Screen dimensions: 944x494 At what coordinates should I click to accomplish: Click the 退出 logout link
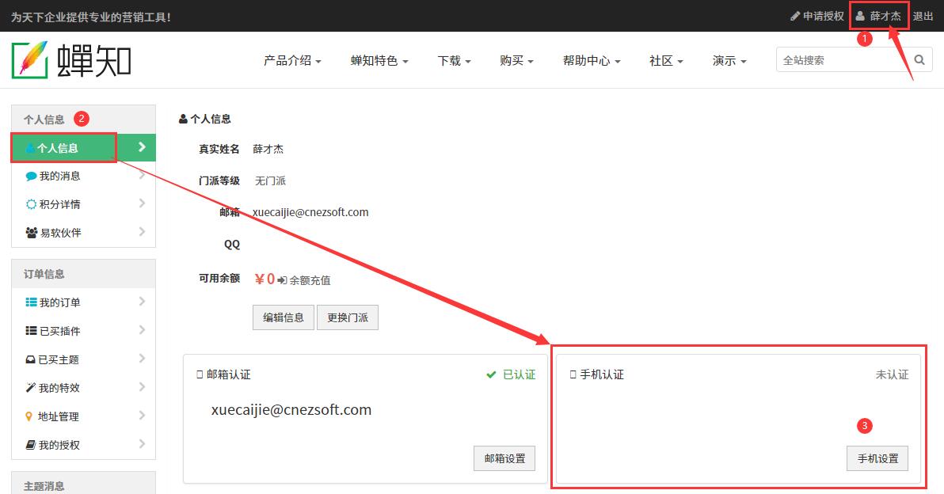pos(923,17)
